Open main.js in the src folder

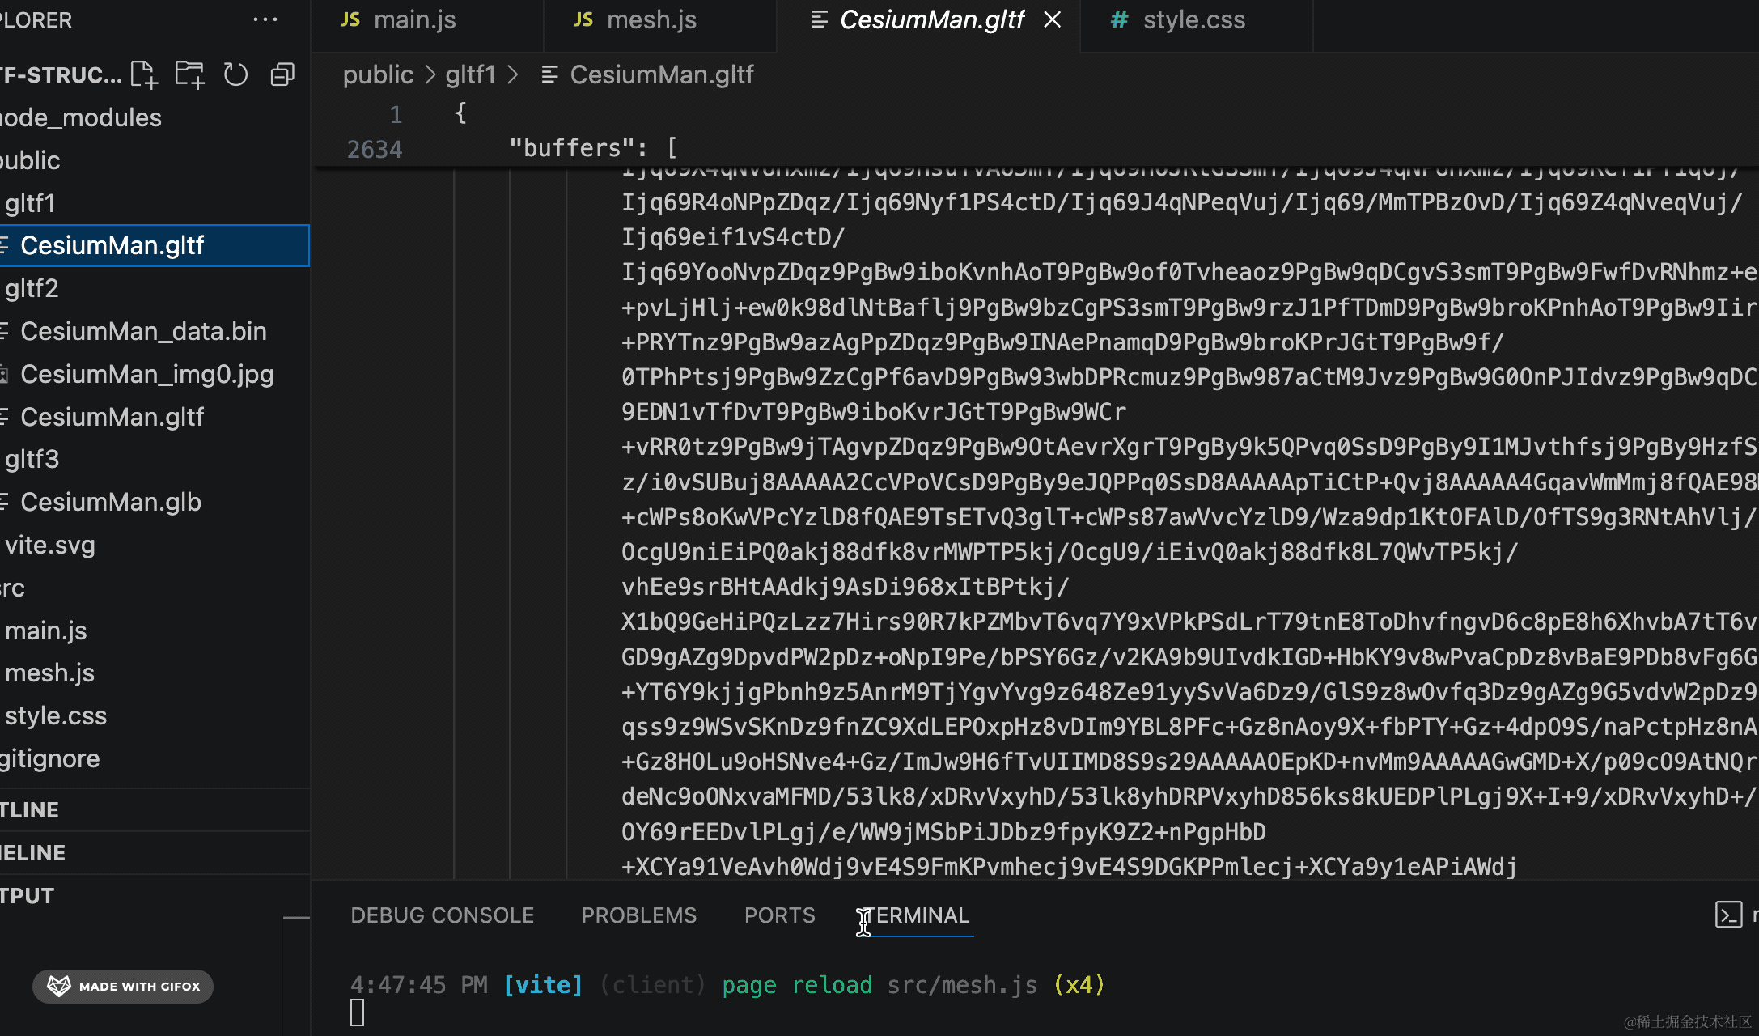(155, 631)
